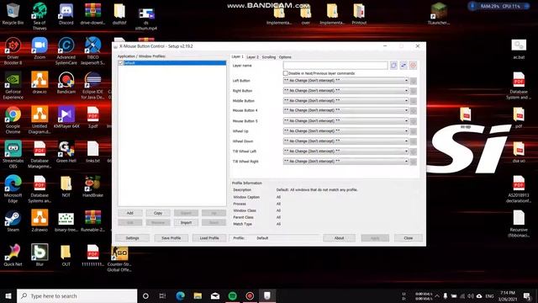
Task: Expand the Wheel Down action dropdown
Action: 345,141
